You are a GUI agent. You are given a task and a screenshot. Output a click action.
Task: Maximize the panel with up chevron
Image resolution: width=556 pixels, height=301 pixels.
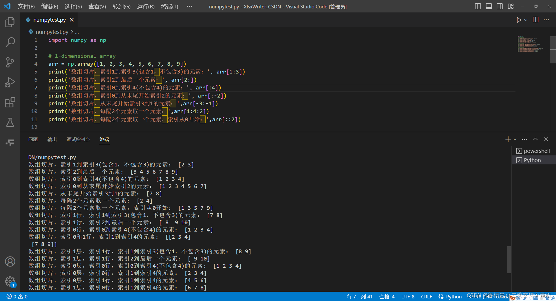pyautogui.click(x=535, y=139)
